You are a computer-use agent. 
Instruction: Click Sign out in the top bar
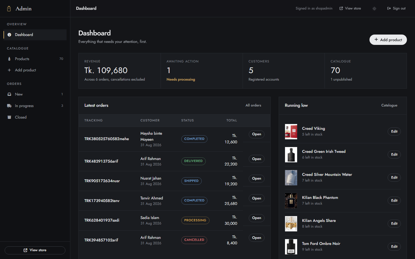[396, 8]
